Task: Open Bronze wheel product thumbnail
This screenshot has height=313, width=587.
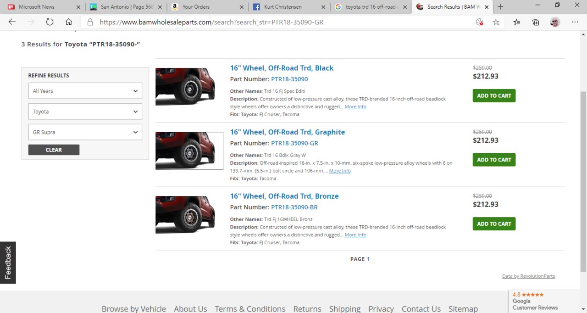Action: (x=185, y=215)
